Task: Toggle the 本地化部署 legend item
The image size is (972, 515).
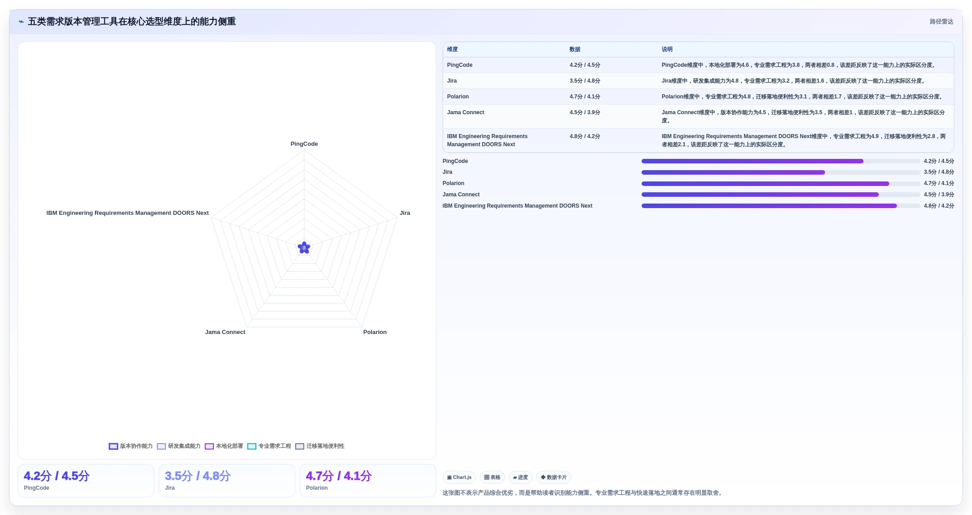Action: click(x=224, y=446)
